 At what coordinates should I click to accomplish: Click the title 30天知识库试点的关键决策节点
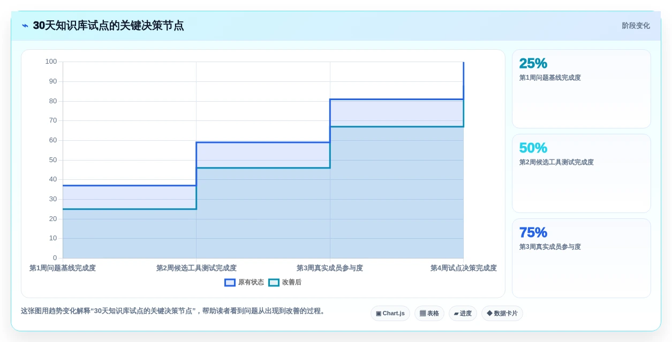tap(108, 26)
